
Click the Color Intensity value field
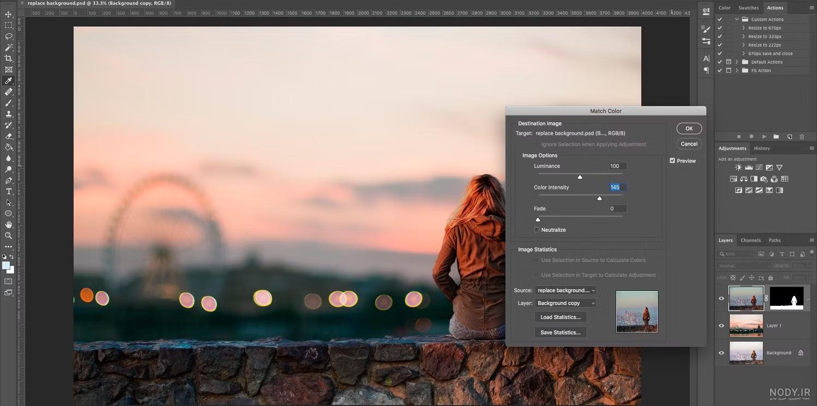[618, 187]
